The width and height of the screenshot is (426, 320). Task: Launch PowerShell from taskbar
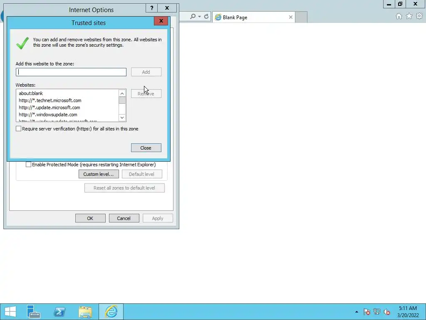[59, 312]
